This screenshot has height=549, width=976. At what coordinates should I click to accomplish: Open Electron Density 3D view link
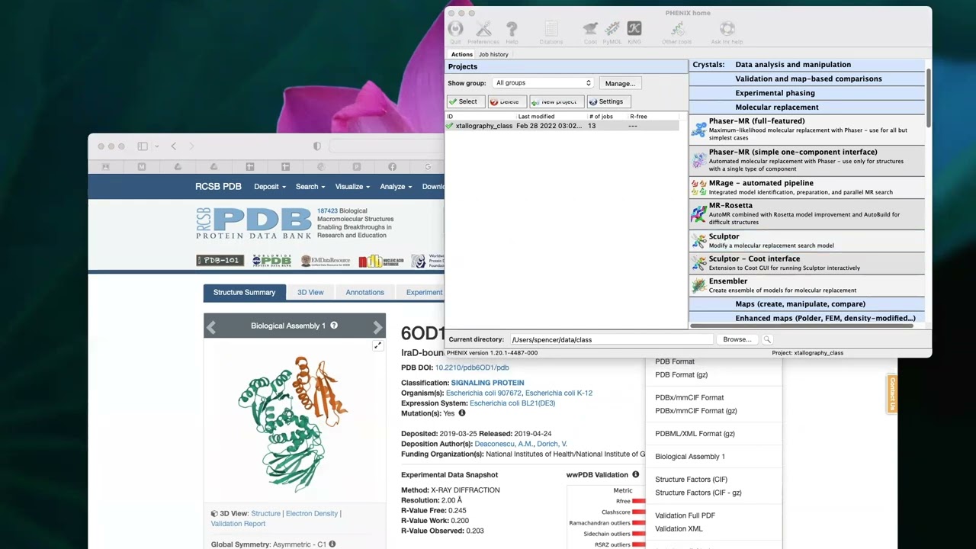pos(311,513)
